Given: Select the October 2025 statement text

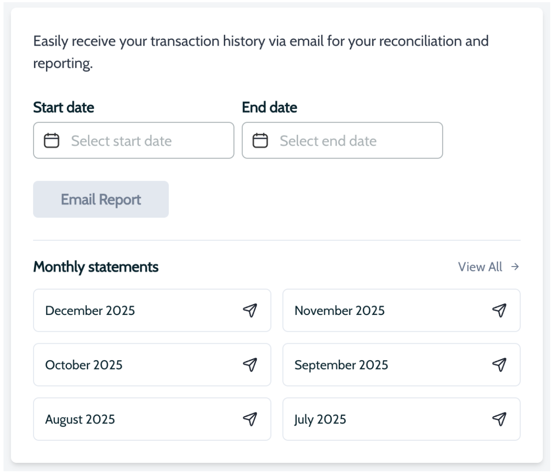Looking at the screenshot, I should (84, 365).
